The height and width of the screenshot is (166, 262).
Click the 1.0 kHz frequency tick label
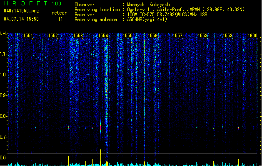click(3, 75)
